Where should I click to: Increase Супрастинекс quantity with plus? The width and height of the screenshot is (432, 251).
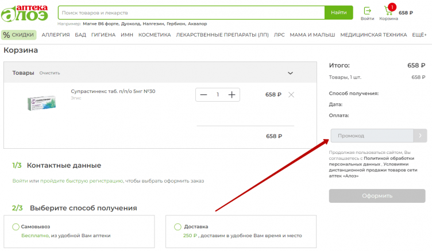click(232, 95)
